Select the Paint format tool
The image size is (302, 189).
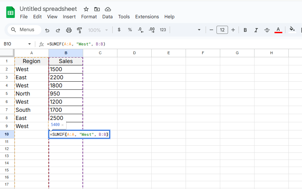80,30
